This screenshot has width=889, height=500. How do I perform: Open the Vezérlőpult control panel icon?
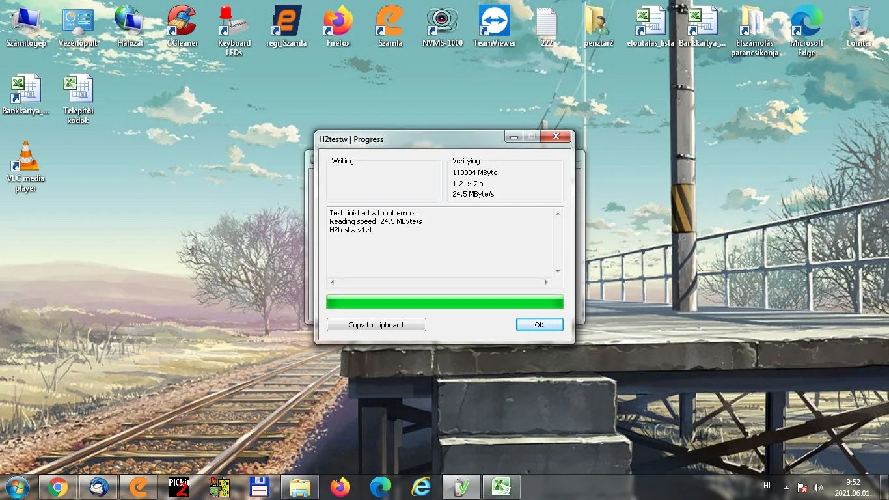(78, 27)
